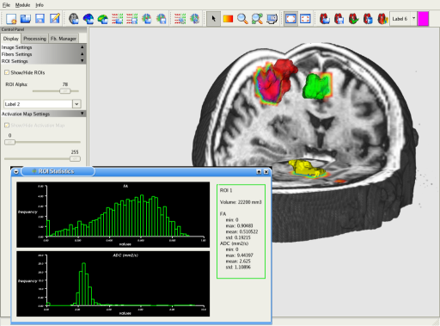440x326 pixels.
Task: Toggle the Show/Hide ROIs checkbox
Action: (x=7, y=72)
